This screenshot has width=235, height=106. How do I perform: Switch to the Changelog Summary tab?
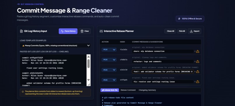tap(147, 90)
